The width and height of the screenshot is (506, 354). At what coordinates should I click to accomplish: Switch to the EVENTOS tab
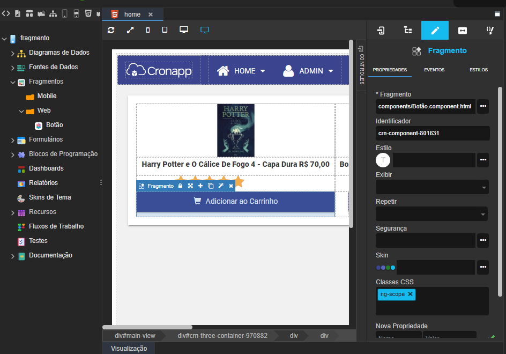pos(434,70)
